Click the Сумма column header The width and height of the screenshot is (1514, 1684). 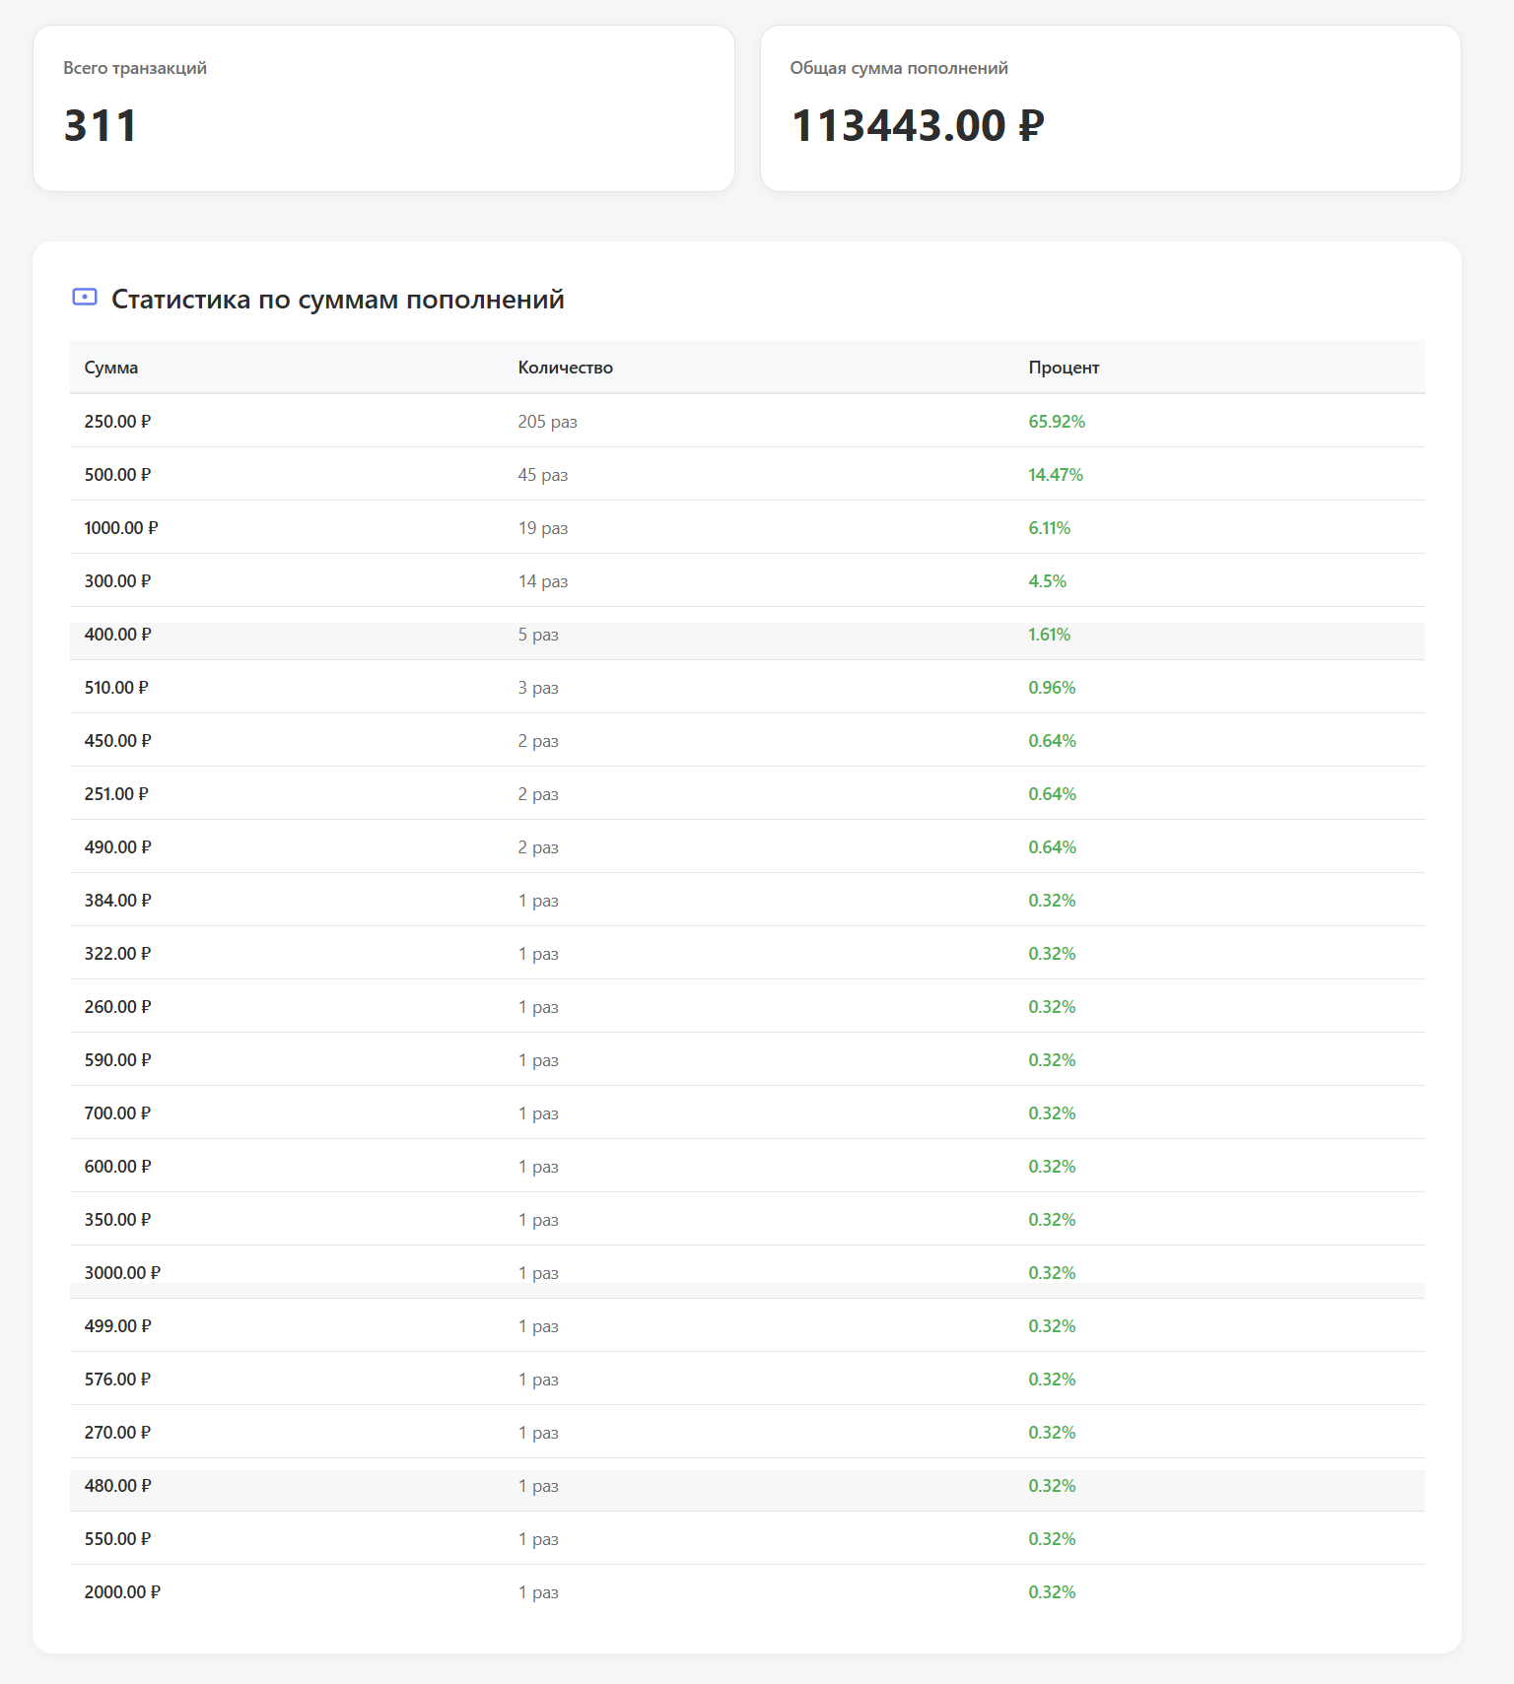[x=111, y=368]
